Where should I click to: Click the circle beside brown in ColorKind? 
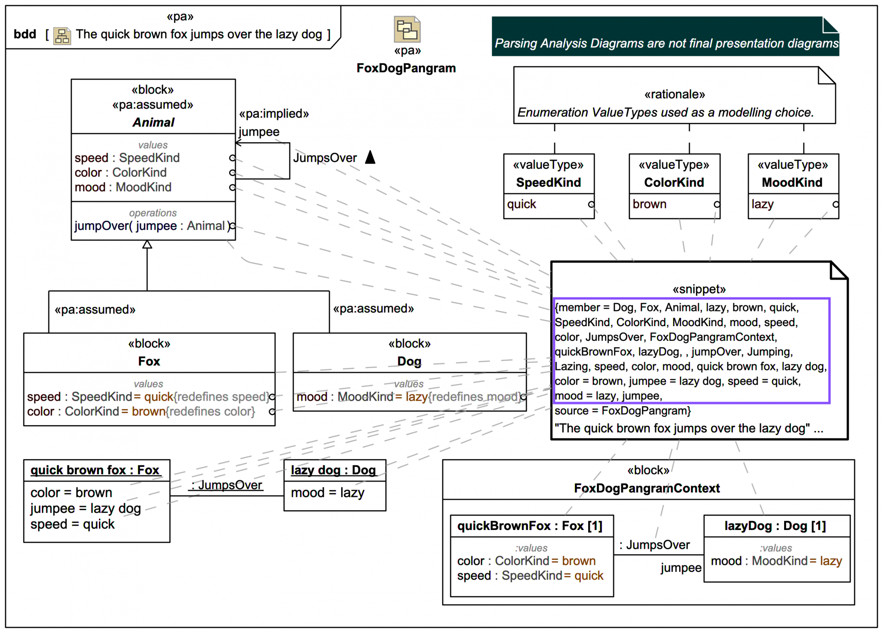click(x=716, y=204)
